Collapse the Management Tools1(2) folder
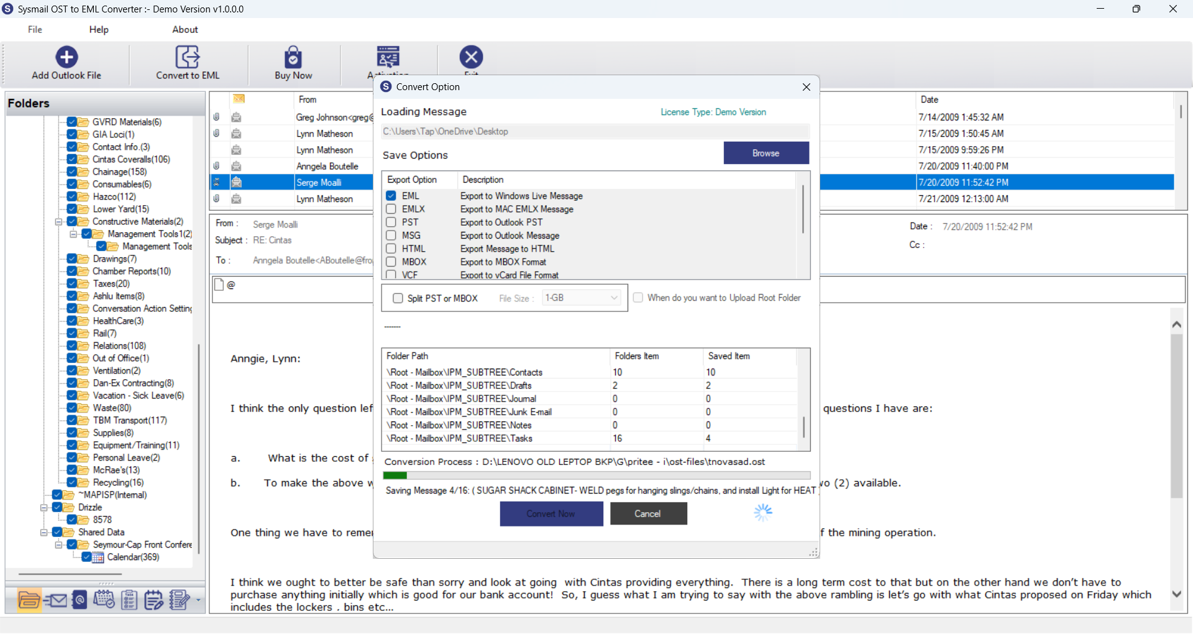The image size is (1193, 634). (73, 234)
